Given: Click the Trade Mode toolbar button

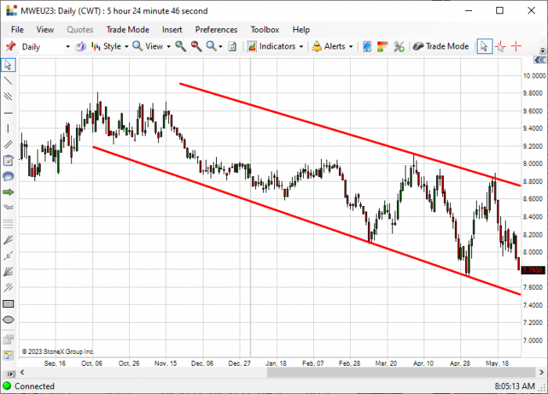Looking at the screenshot, I should (441, 46).
